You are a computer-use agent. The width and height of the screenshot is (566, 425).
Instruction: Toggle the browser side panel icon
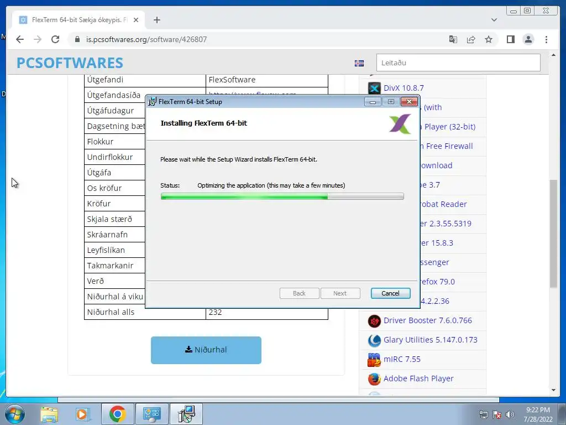510,39
